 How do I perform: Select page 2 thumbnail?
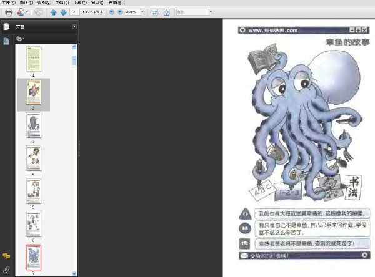(34, 92)
